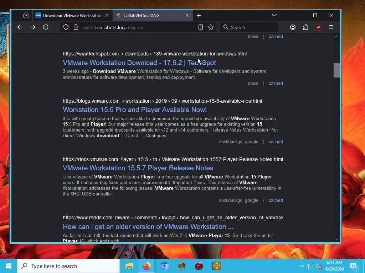
Task: Toggle Reader View icon in address bar
Action: pos(200,27)
